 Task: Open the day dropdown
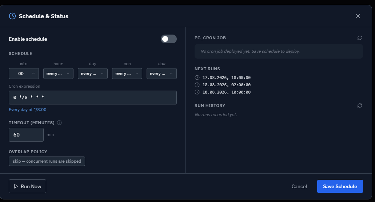[92, 74]
